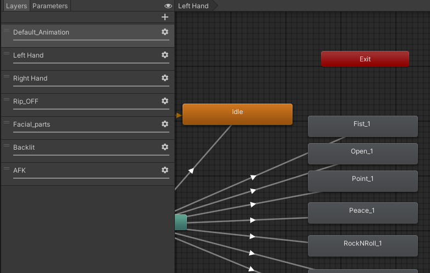Grab the Left Hand layer drag handle
Screen dimensions: 430x273
7,53
